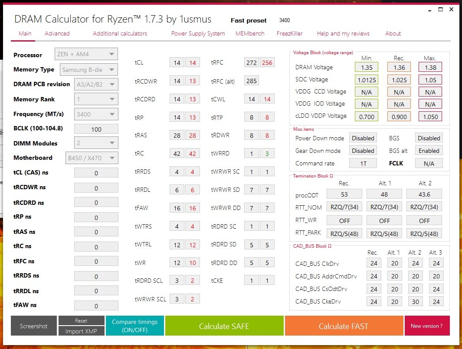Click the RTT_NOM Alt. 2 RZQ/7(34) value
Viewport: 462px width, 349px height.
coord(424,207)
